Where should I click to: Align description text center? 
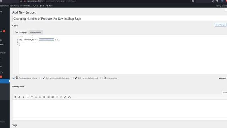pos(49,97)
